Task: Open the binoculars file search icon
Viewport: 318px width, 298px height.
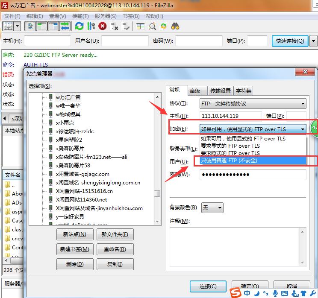Action: click(175, 26)
